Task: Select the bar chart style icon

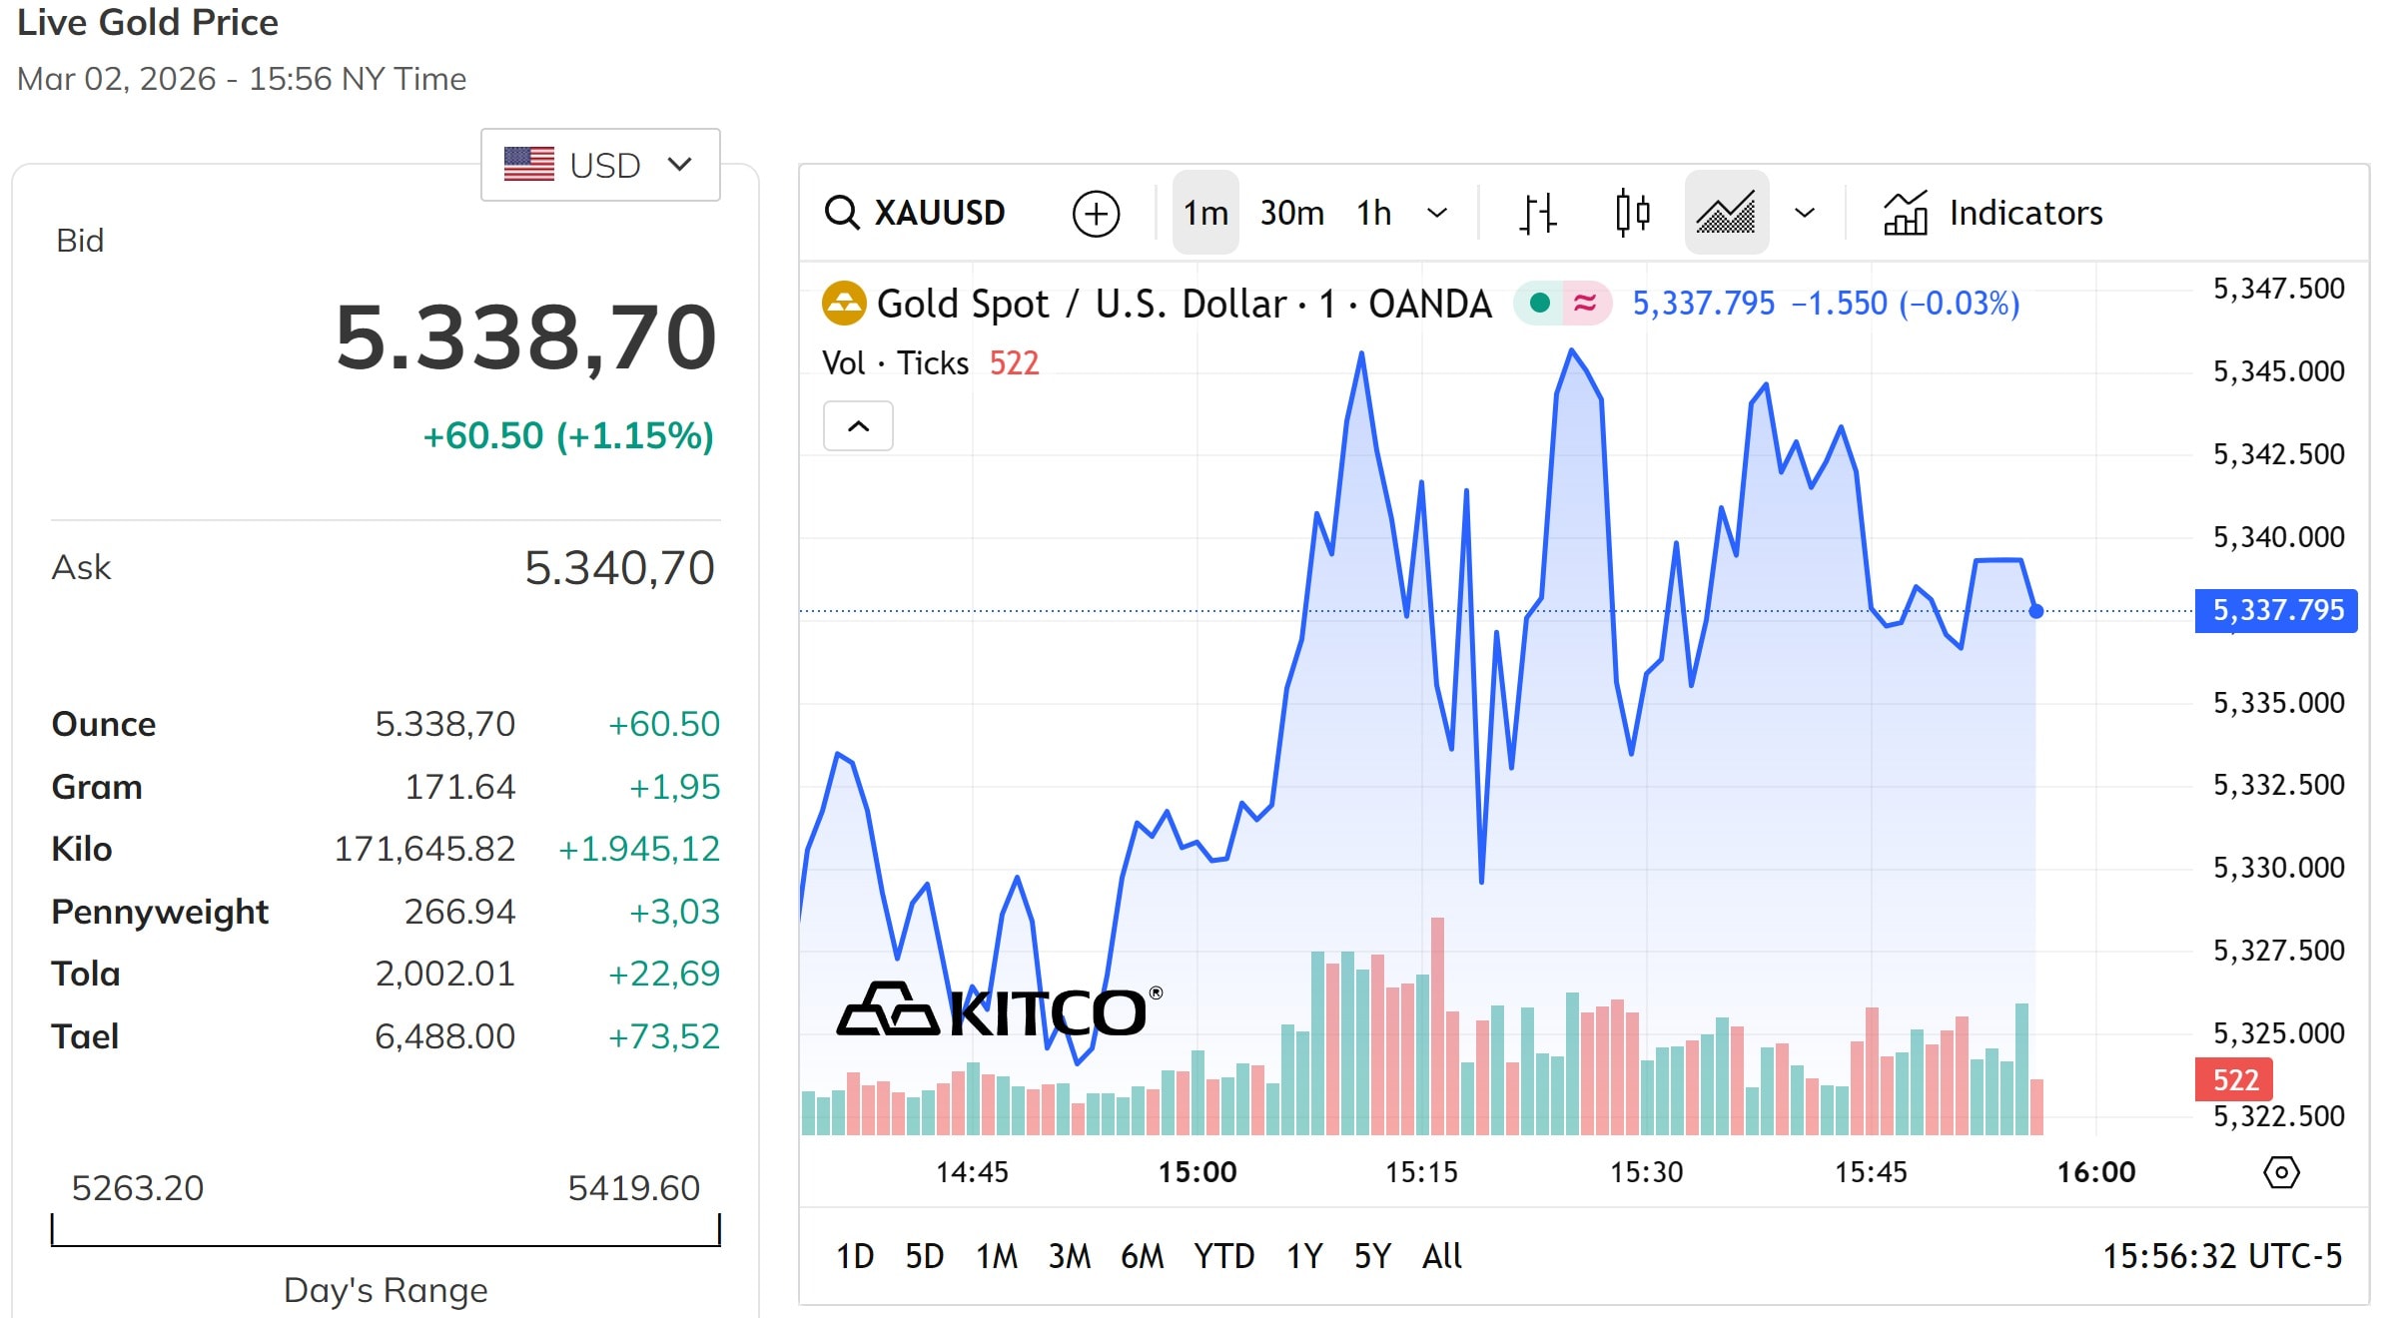Action: coord(1538,213)
